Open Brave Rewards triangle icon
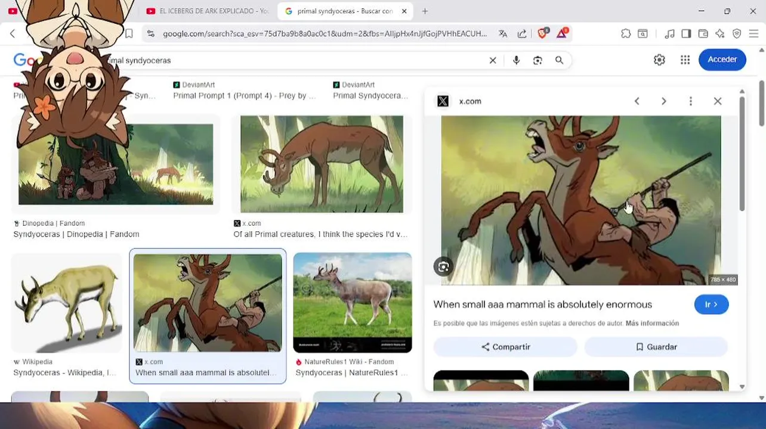This screenshot has width=766, height=429. tap(562, 33)
